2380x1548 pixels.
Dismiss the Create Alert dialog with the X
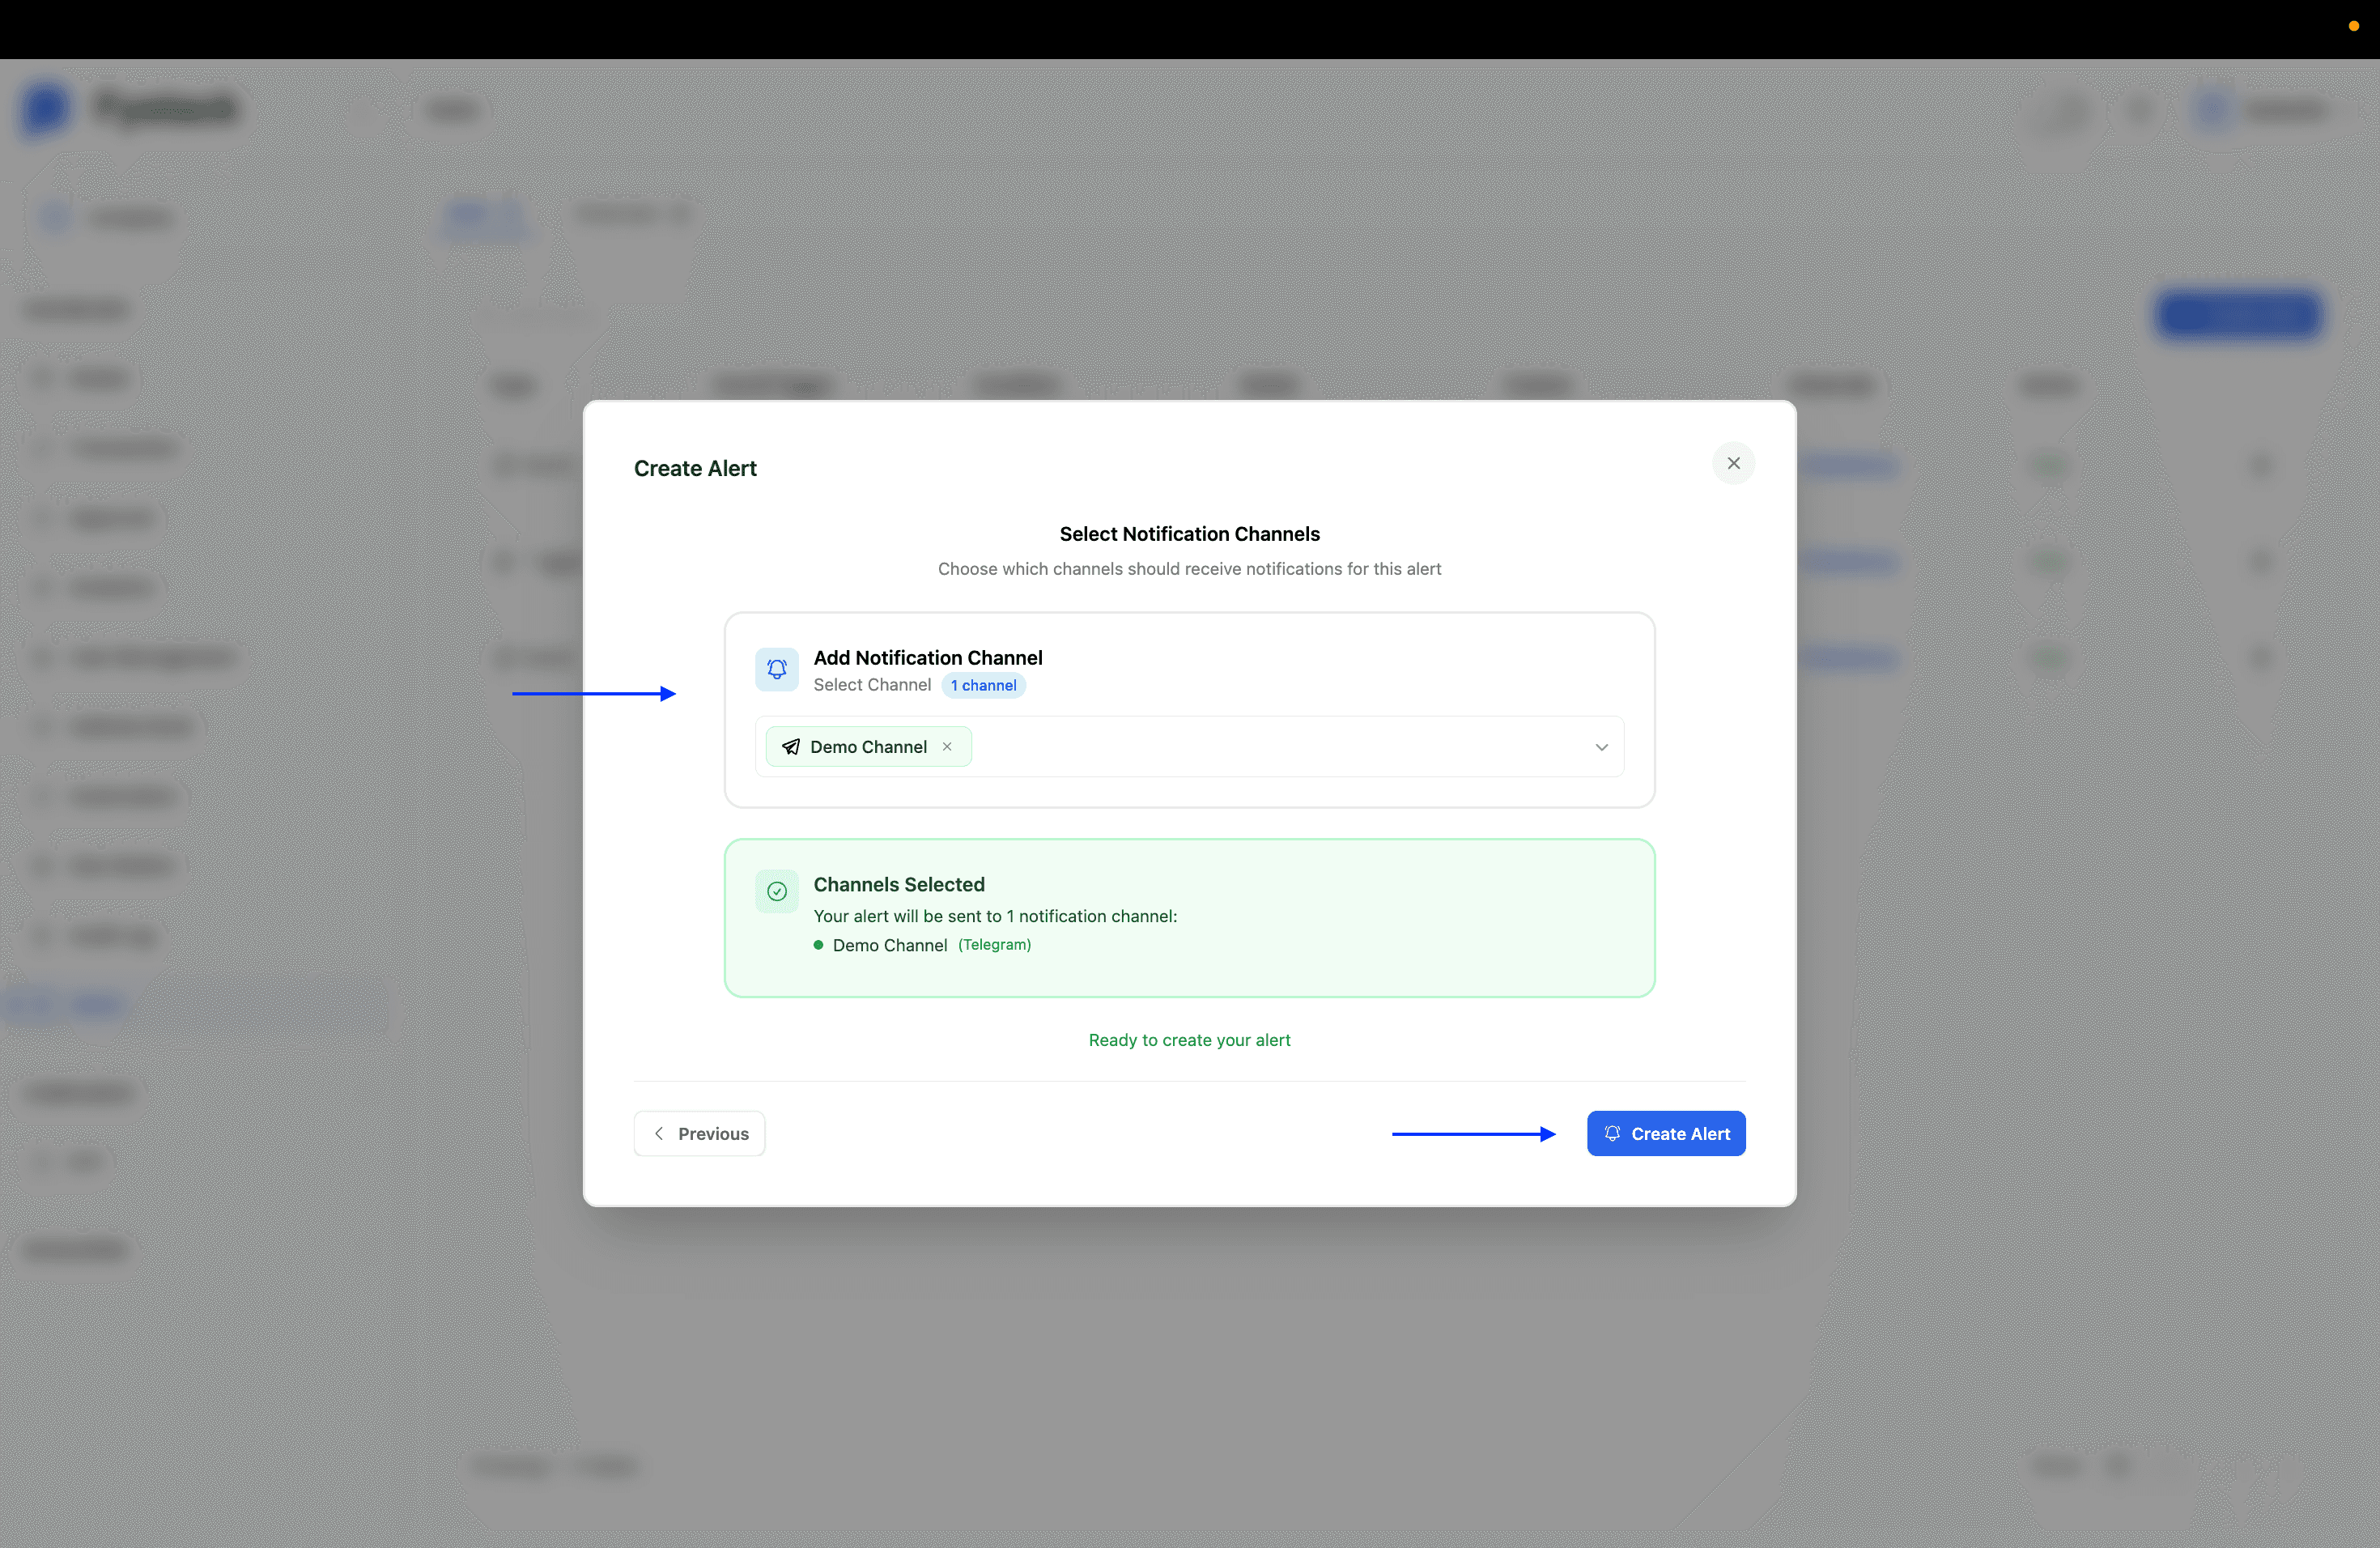pyautogui.click(x=1733, y=463)
